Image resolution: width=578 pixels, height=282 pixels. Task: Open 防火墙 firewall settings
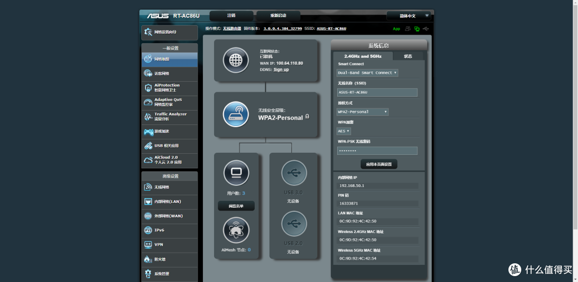point(170,260)
